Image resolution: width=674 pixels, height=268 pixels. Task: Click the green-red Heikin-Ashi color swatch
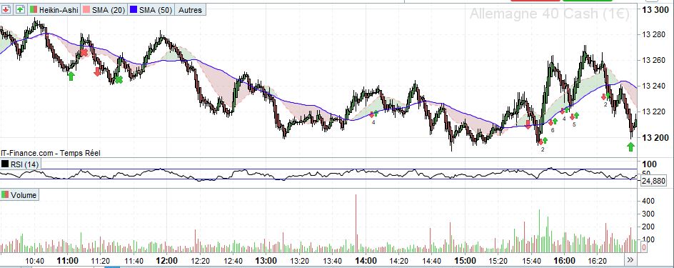[x=33, y=9]
